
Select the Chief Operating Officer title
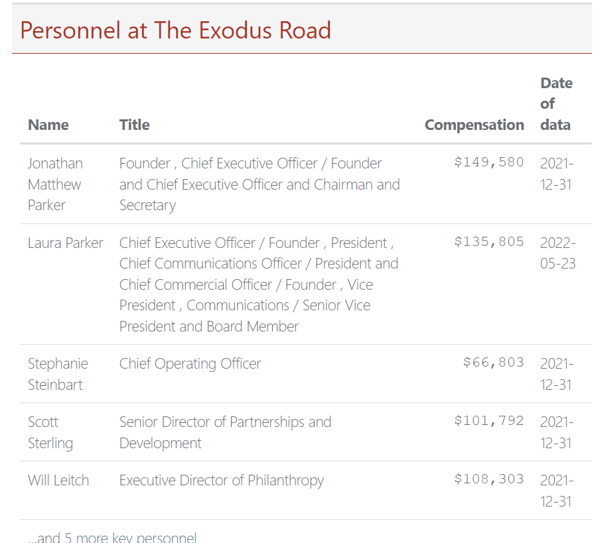coord(190,363)
